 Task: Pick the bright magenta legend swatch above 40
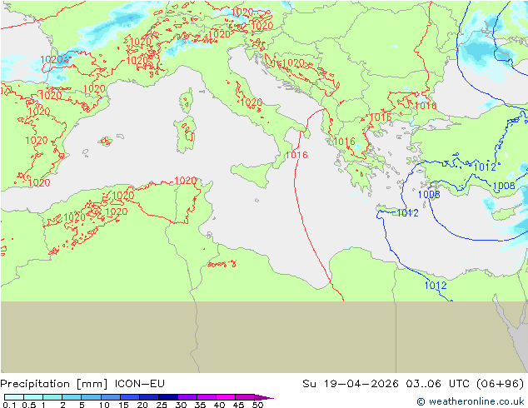tap(226, 397)
